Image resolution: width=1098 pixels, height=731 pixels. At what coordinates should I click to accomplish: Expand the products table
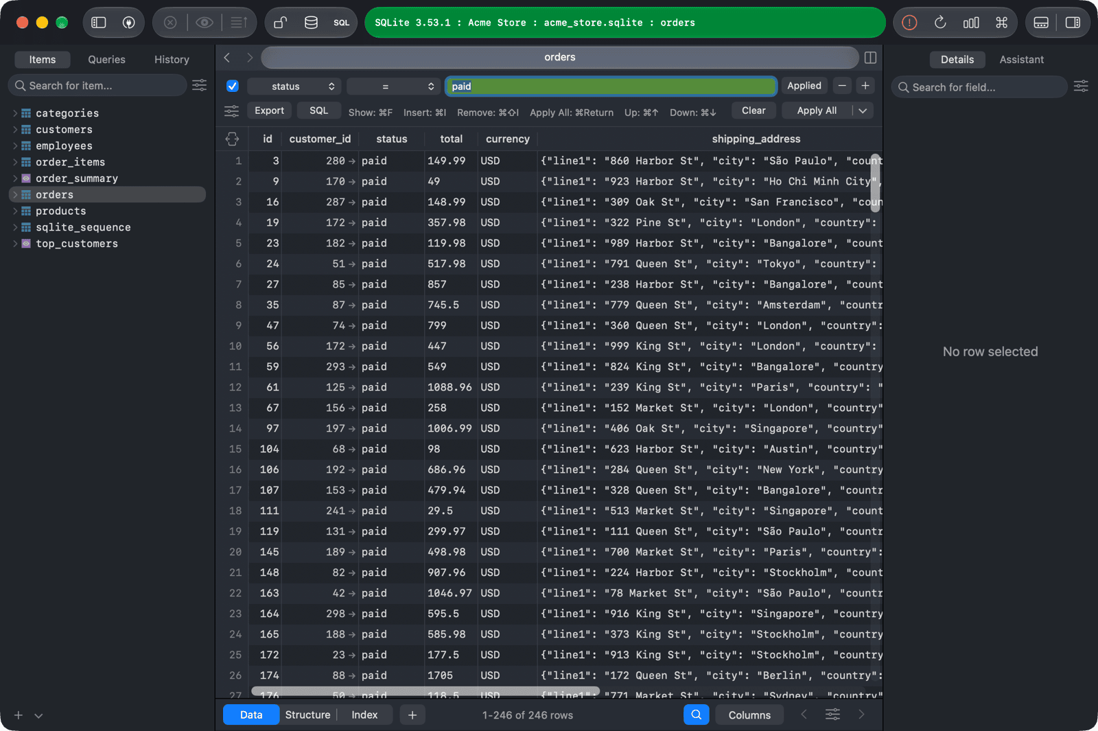[x=15, y=211]
